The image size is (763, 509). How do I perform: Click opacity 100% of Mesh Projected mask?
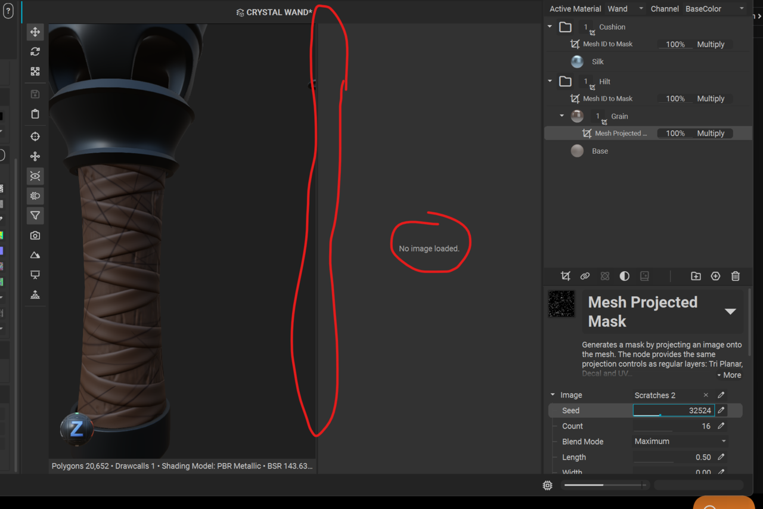click(x=675, y=134)
